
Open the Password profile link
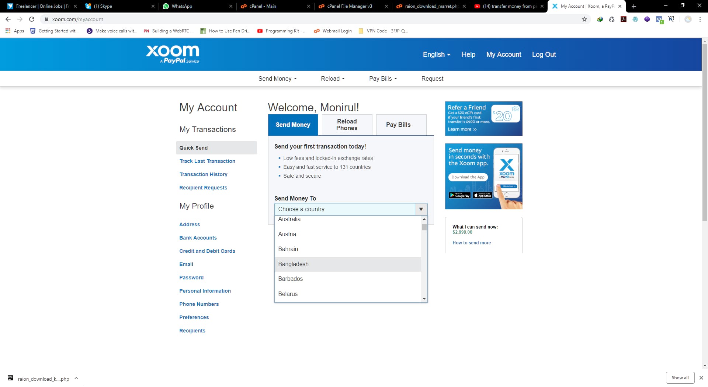(x=191, y=278)
